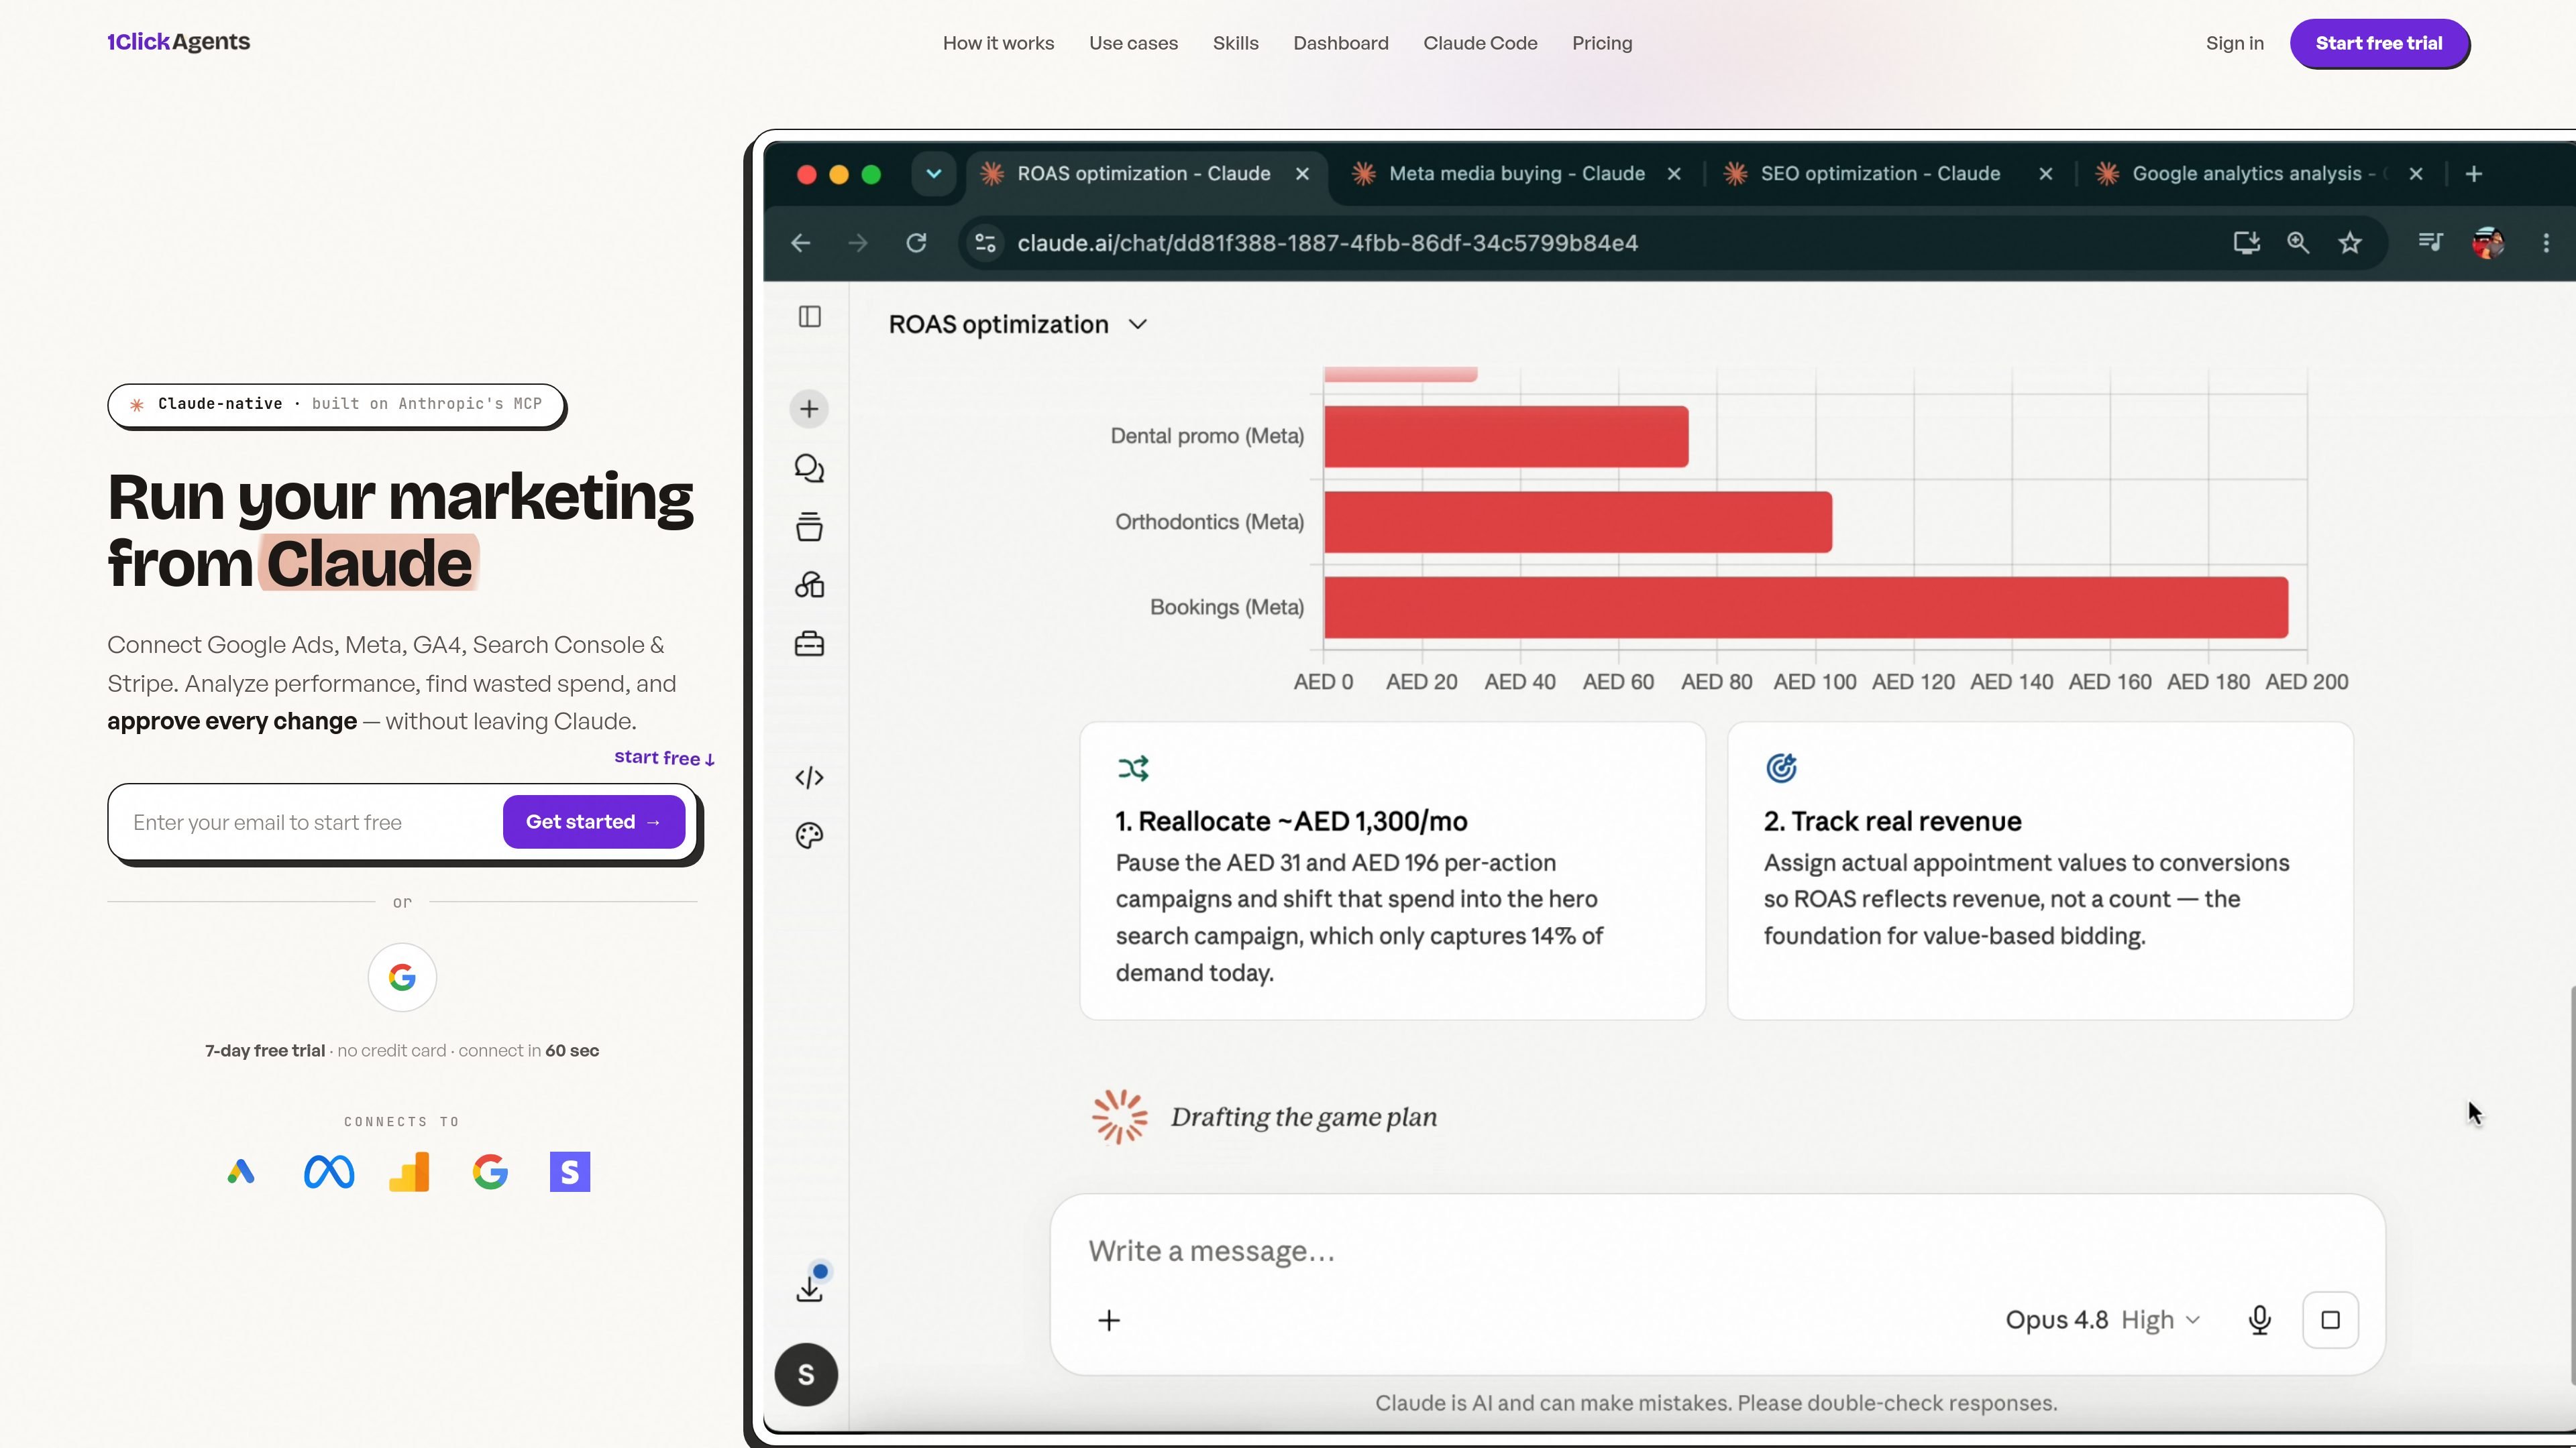Open the Projects stack icon in sidebar
The width and height of the screenshot is (2576, 1448).
point(809,527)
